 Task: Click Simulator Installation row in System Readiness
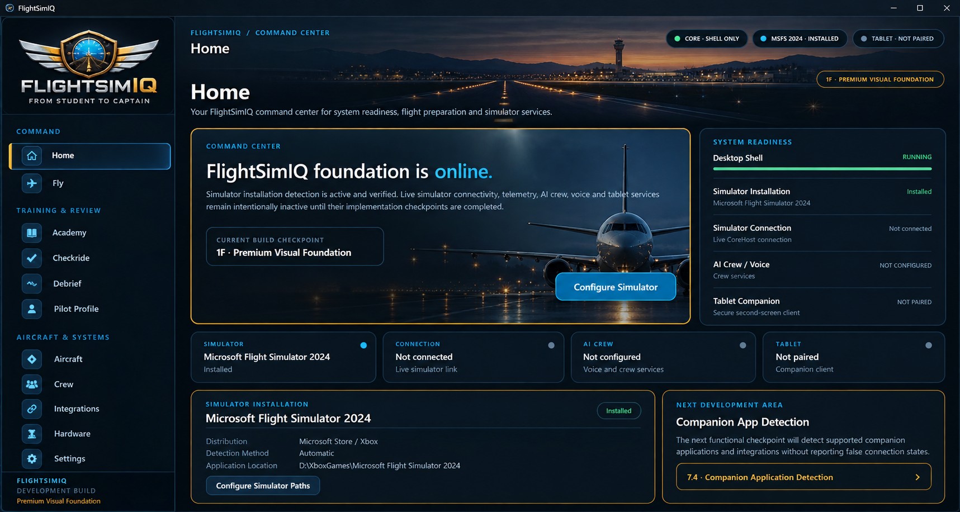pyautogui.click(x=822, y=197)
